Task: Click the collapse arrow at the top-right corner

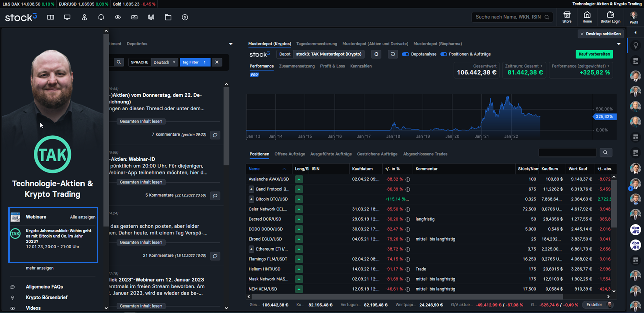Action: tap(636, 34)
